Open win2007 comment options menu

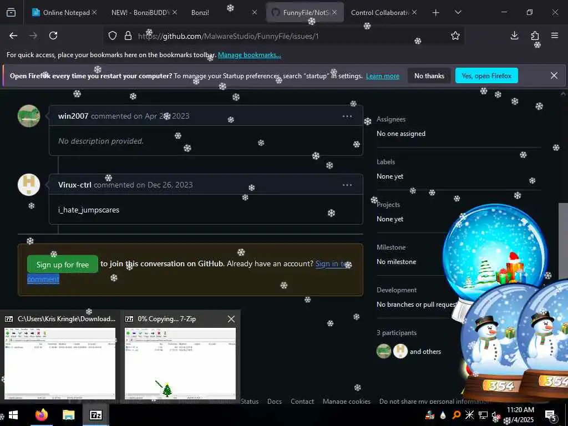[347, 116]
